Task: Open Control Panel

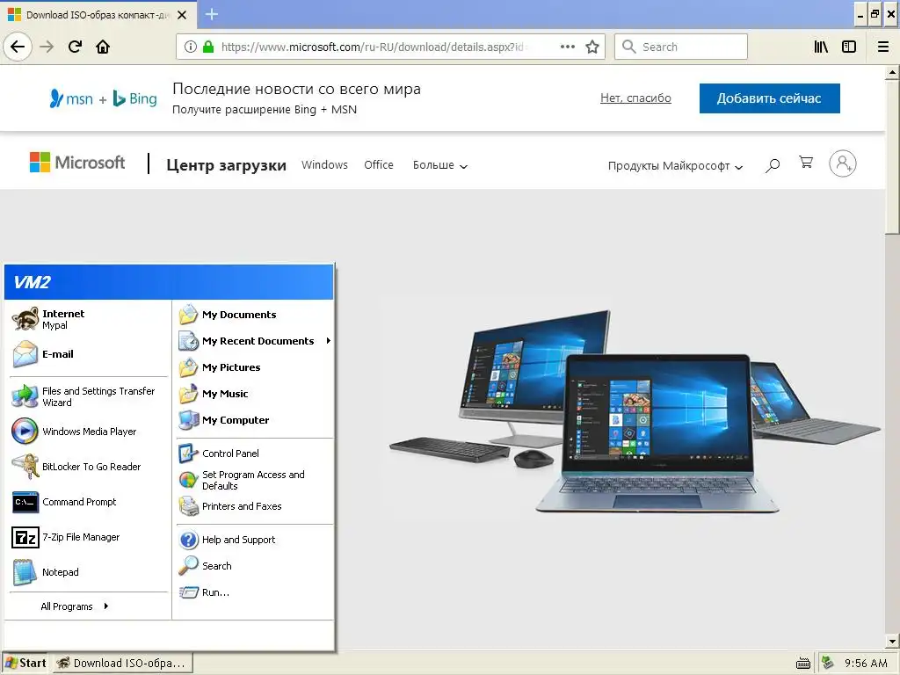Action: click(254, 454)
